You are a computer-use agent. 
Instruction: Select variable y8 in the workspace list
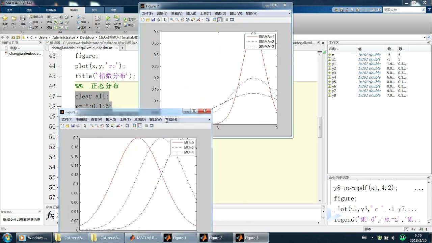(x=334, y=95)
